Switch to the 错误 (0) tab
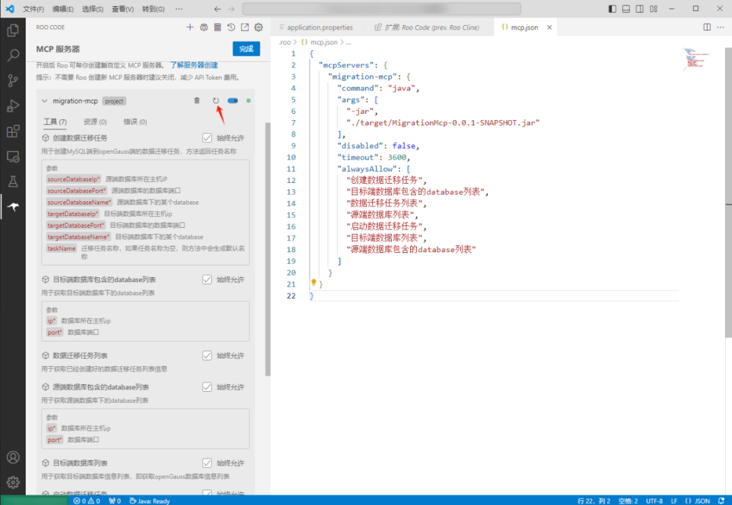Screen dimensions: 732x505 [x=135, y=122]
